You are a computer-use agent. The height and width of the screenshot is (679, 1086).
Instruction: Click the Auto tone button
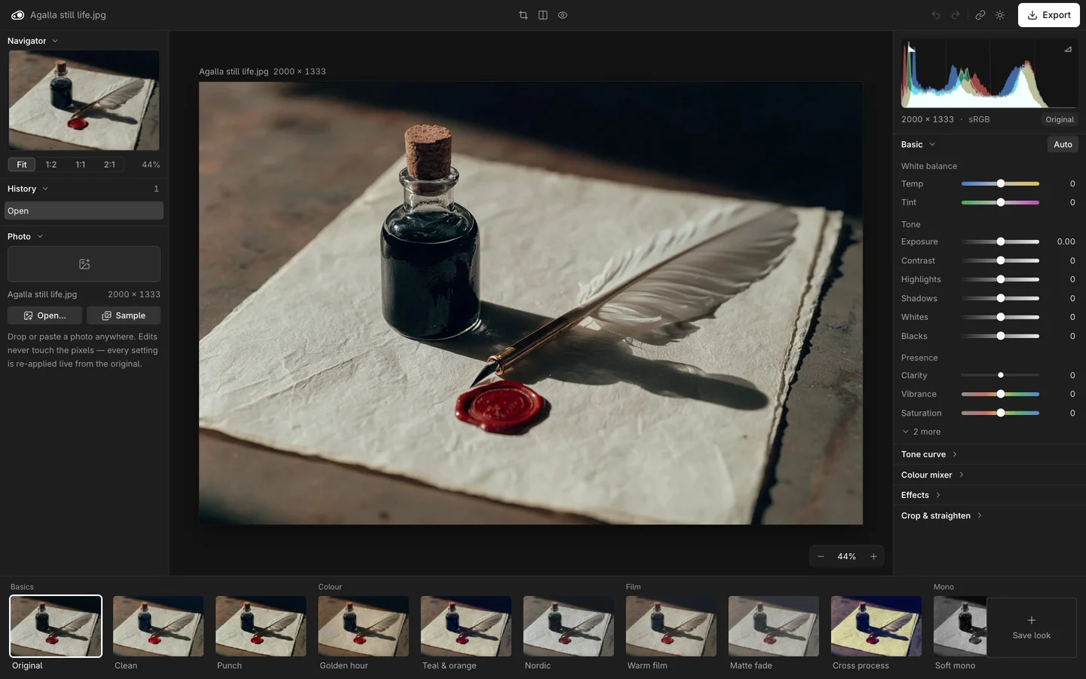click(1063, 144)
